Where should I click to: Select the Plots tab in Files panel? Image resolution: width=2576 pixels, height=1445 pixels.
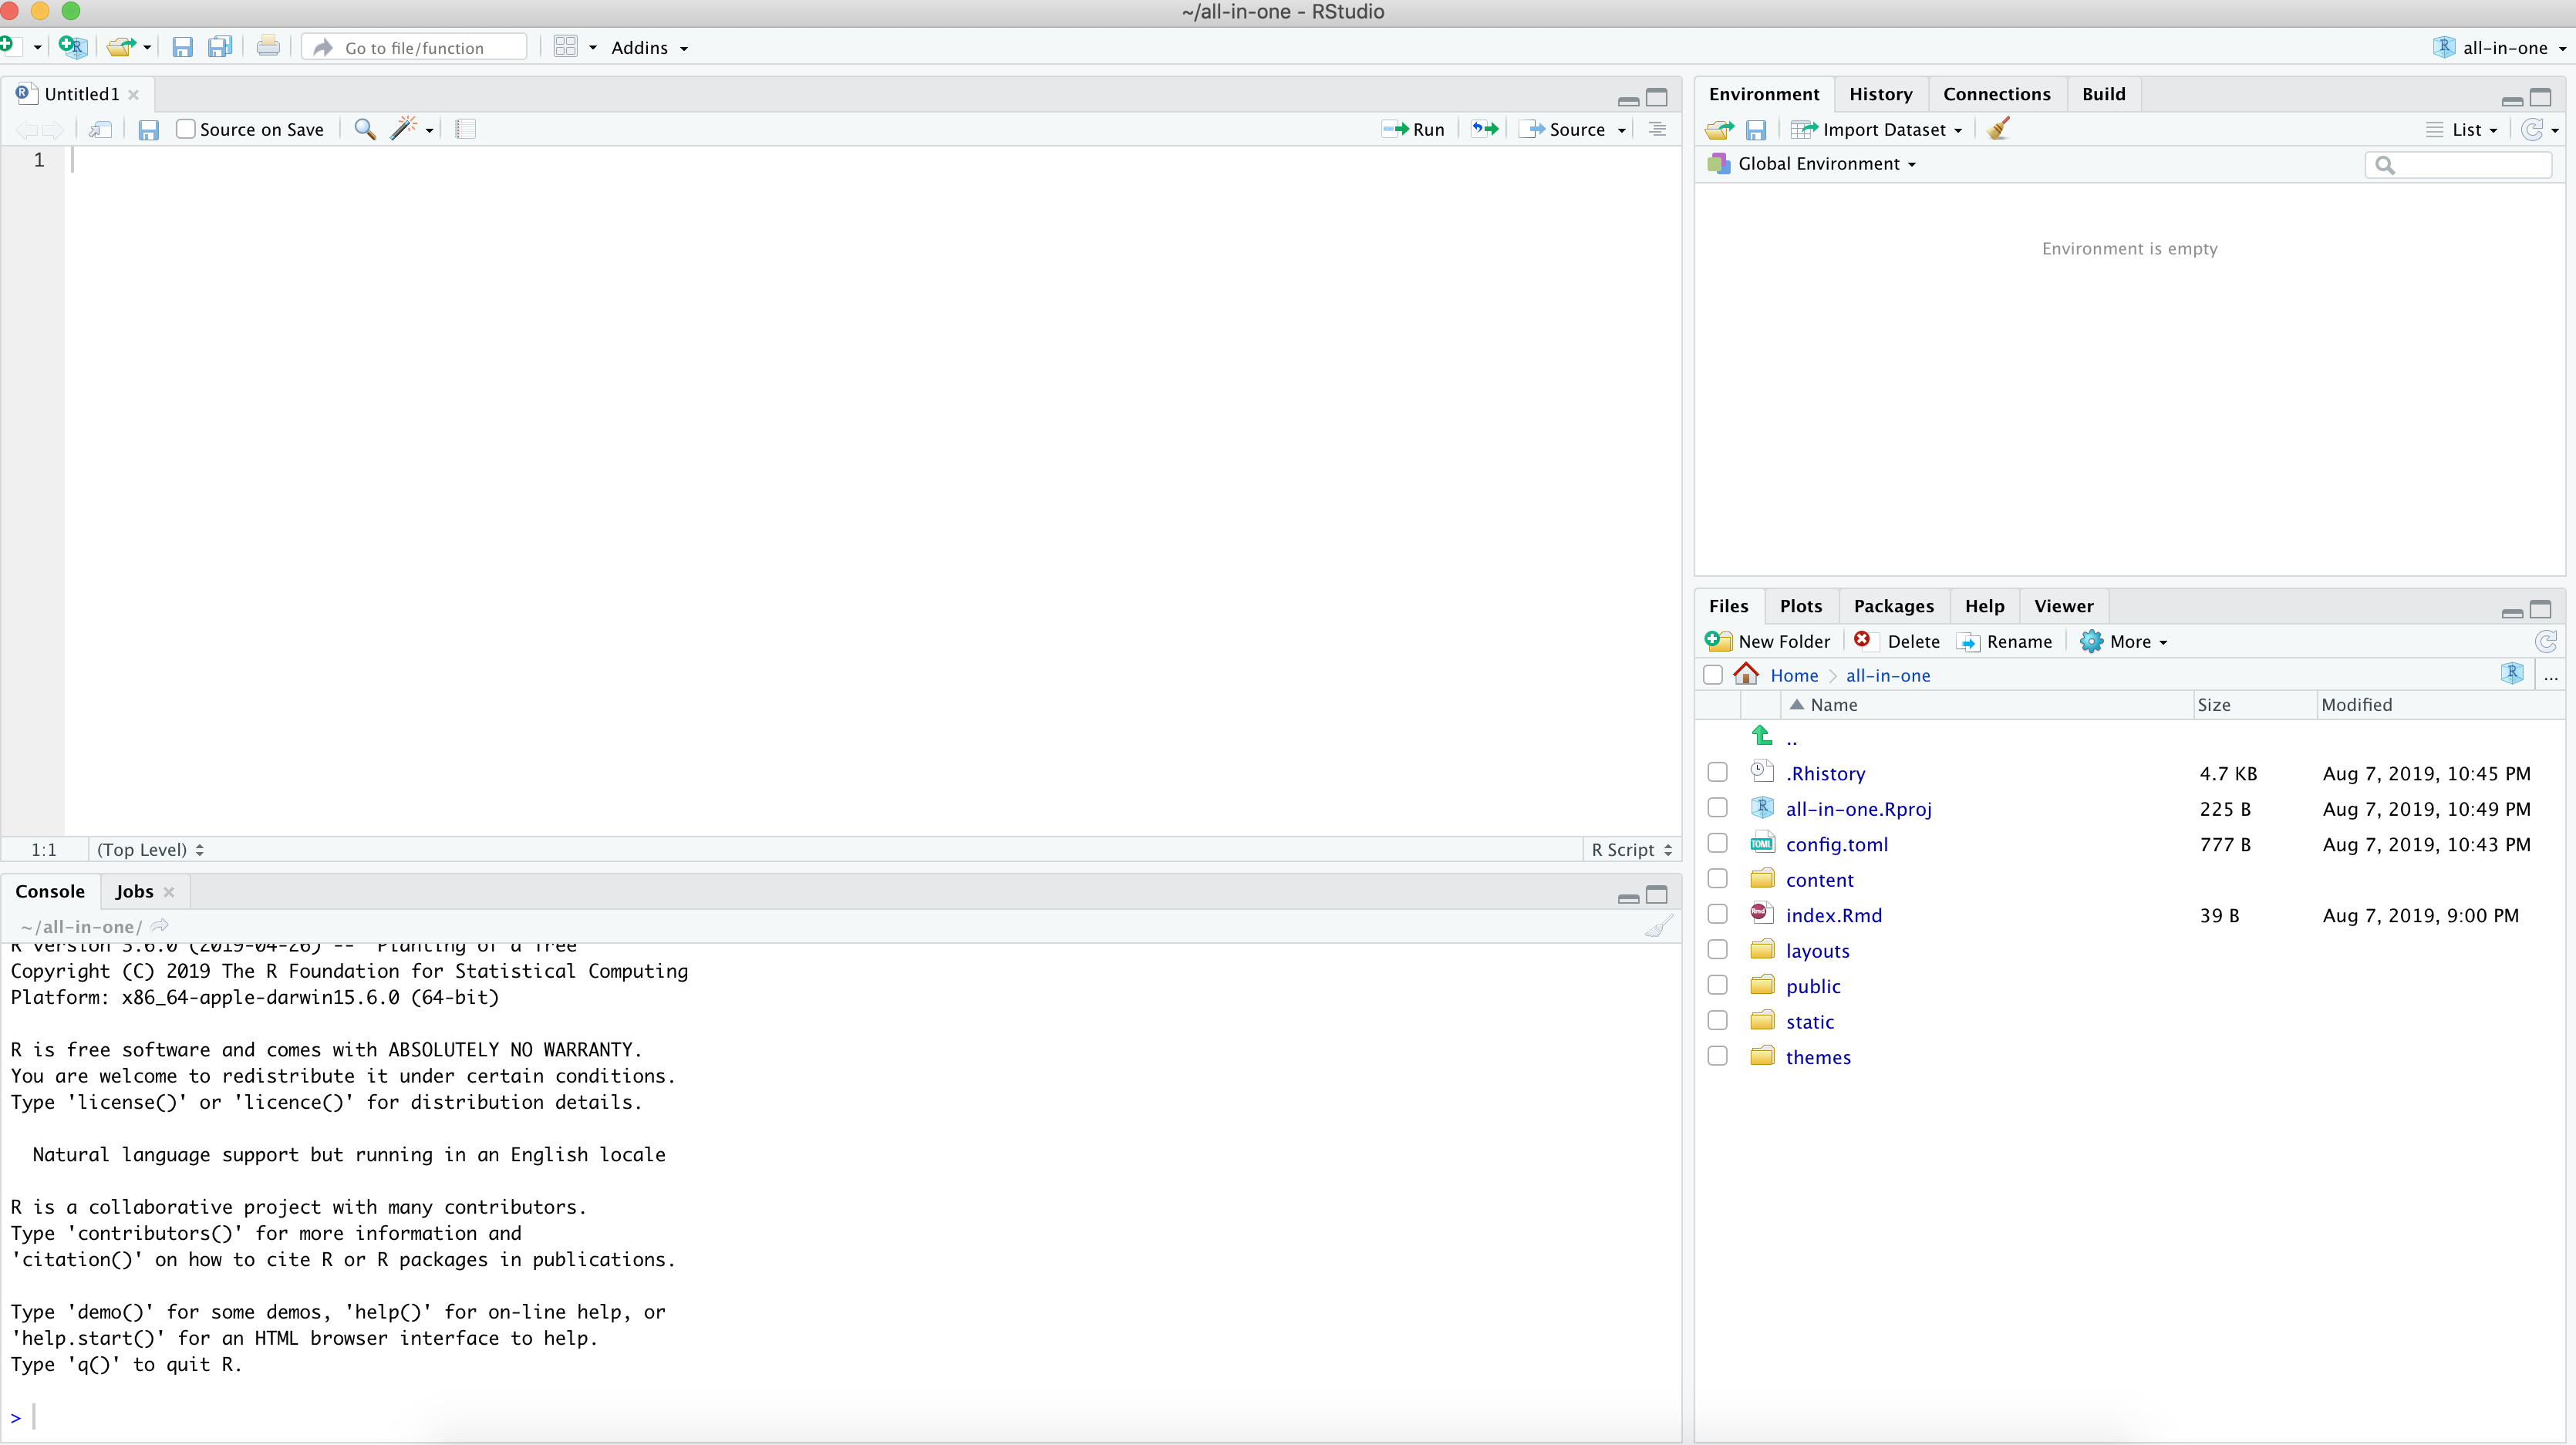[1801, 605]
